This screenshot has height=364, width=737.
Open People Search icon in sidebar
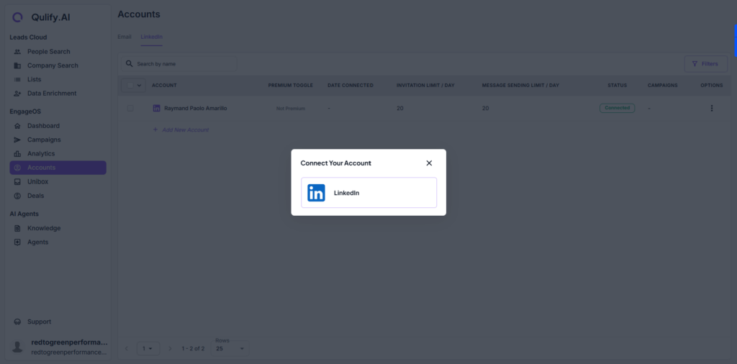[x=17, y=52]
